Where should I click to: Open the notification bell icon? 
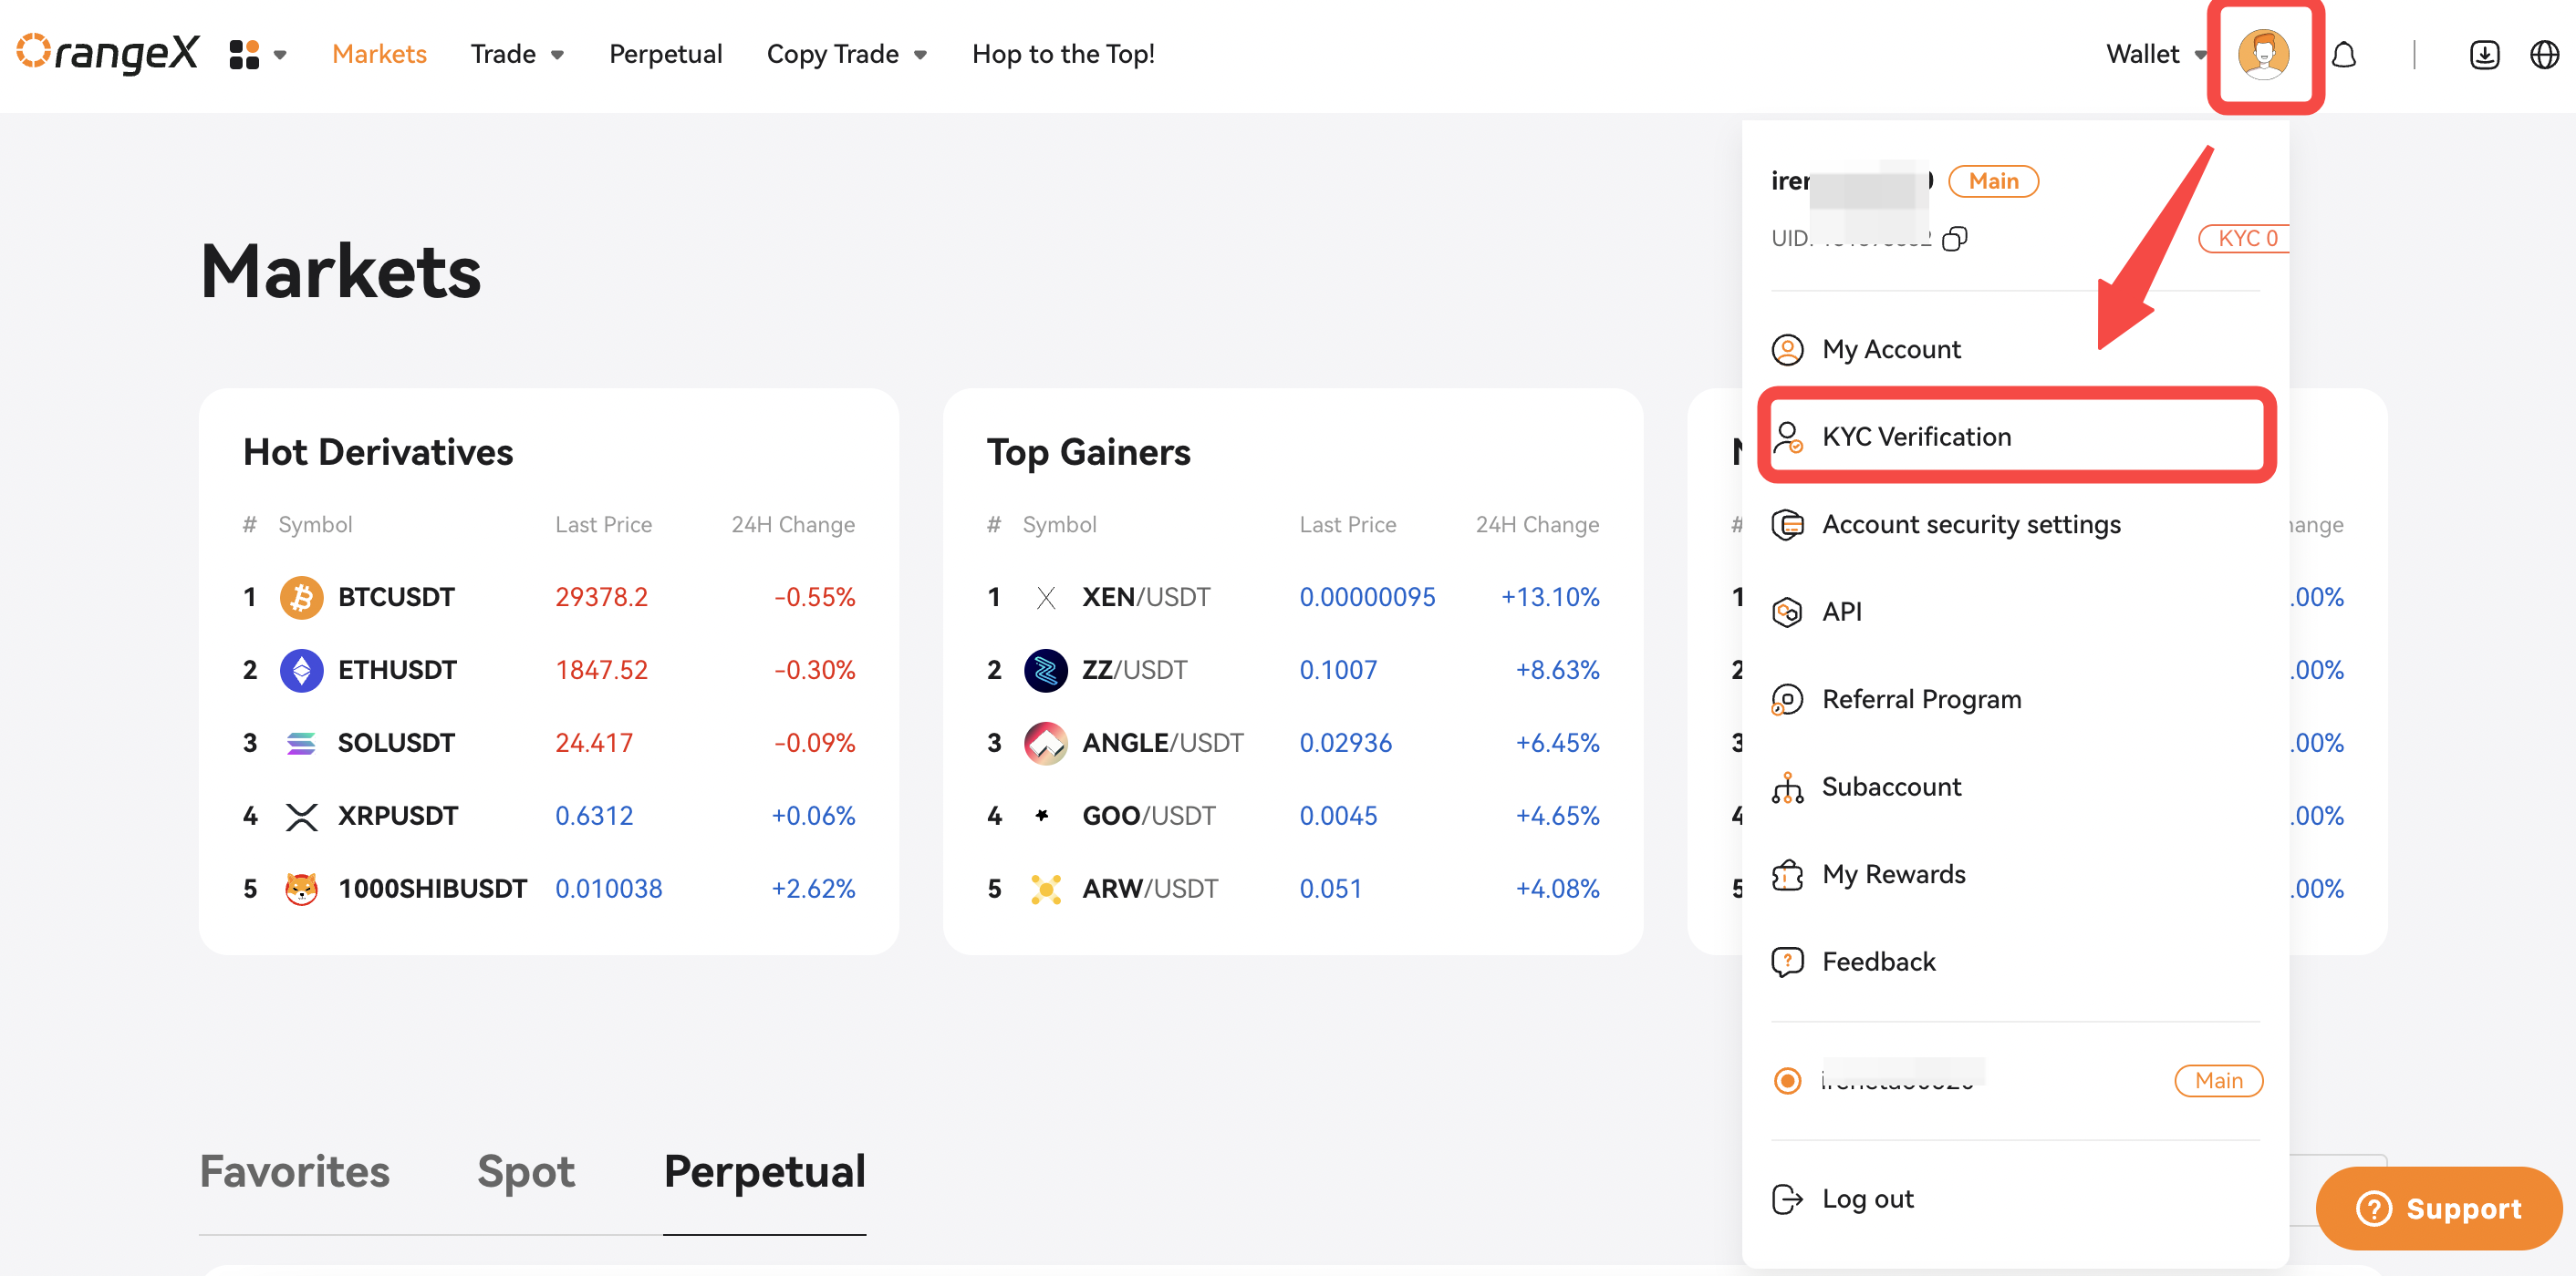click(2343, 54)
